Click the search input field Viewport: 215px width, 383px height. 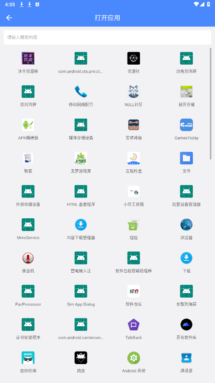tap(108, 37)
